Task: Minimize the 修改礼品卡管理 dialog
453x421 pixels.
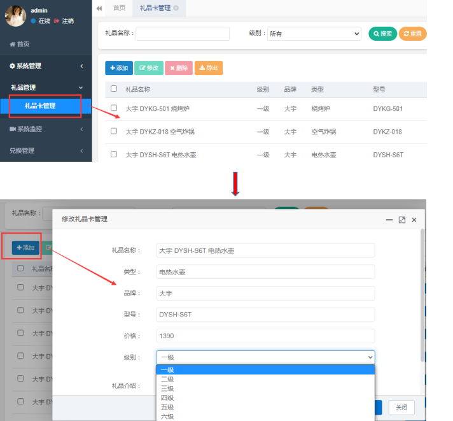Action: click(389, 220)
